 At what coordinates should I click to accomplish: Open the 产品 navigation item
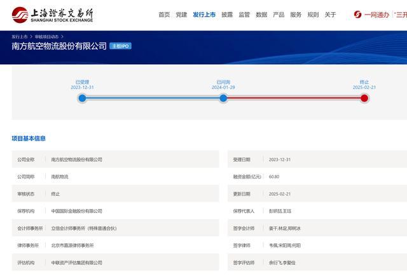click(279, 15)
